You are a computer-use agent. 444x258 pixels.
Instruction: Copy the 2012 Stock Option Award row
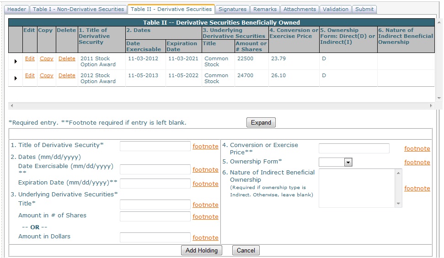[x=47, y=75]
